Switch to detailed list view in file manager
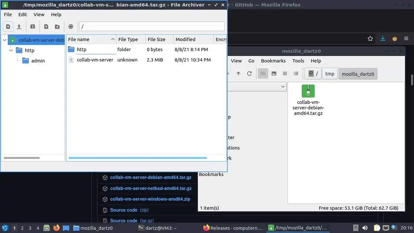 [x=296, y=73]
